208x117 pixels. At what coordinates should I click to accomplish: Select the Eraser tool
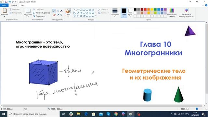tap(54, 15)
